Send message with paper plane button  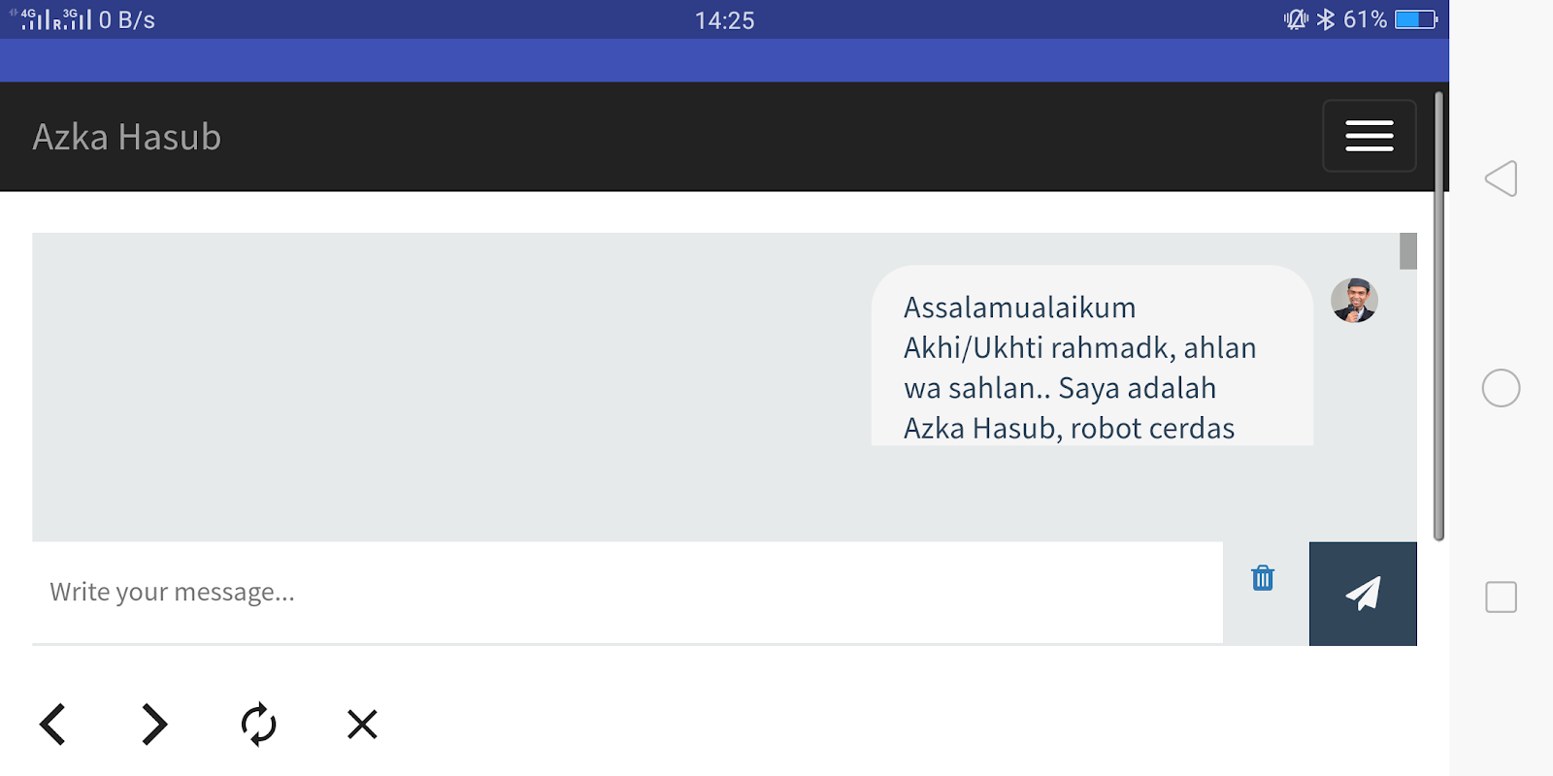pyautogui.click(x=1363, y=594)
